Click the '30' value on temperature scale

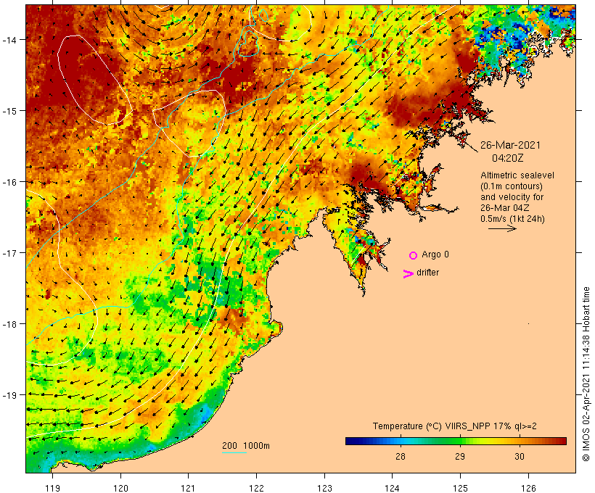520,456
